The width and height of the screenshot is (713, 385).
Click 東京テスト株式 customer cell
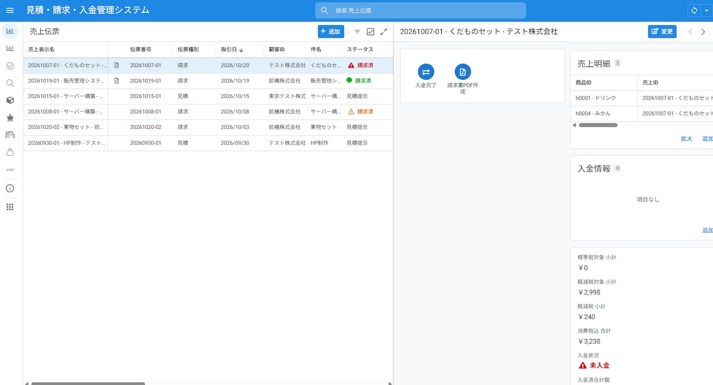[x=287, y=96]
